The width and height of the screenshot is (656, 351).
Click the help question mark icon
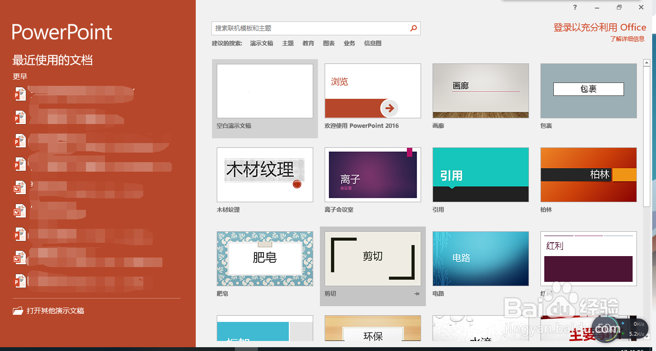click(575, 7)
